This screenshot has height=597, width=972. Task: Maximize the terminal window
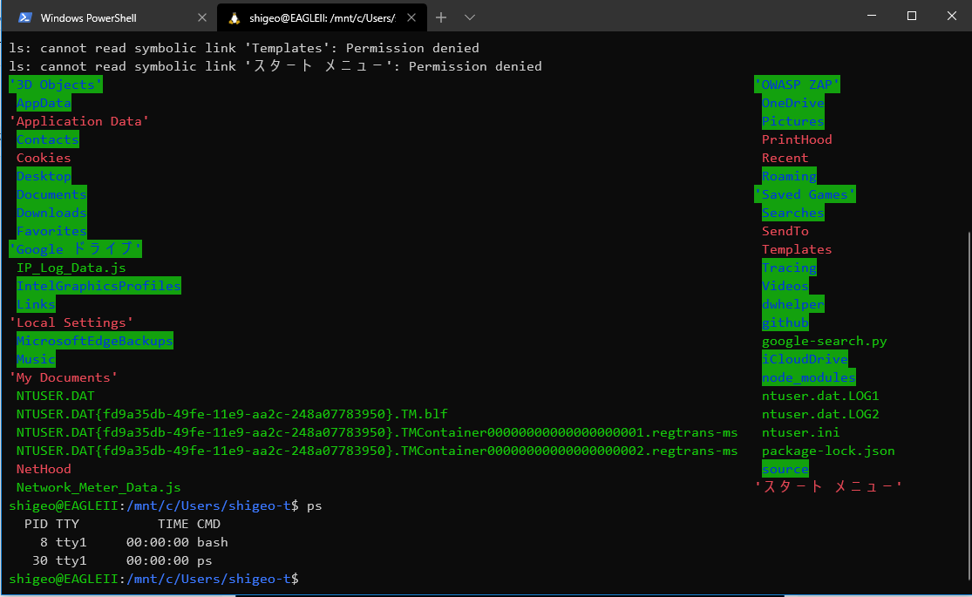[911, 16]
